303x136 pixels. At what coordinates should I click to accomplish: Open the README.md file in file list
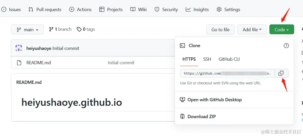pos(39,63)
